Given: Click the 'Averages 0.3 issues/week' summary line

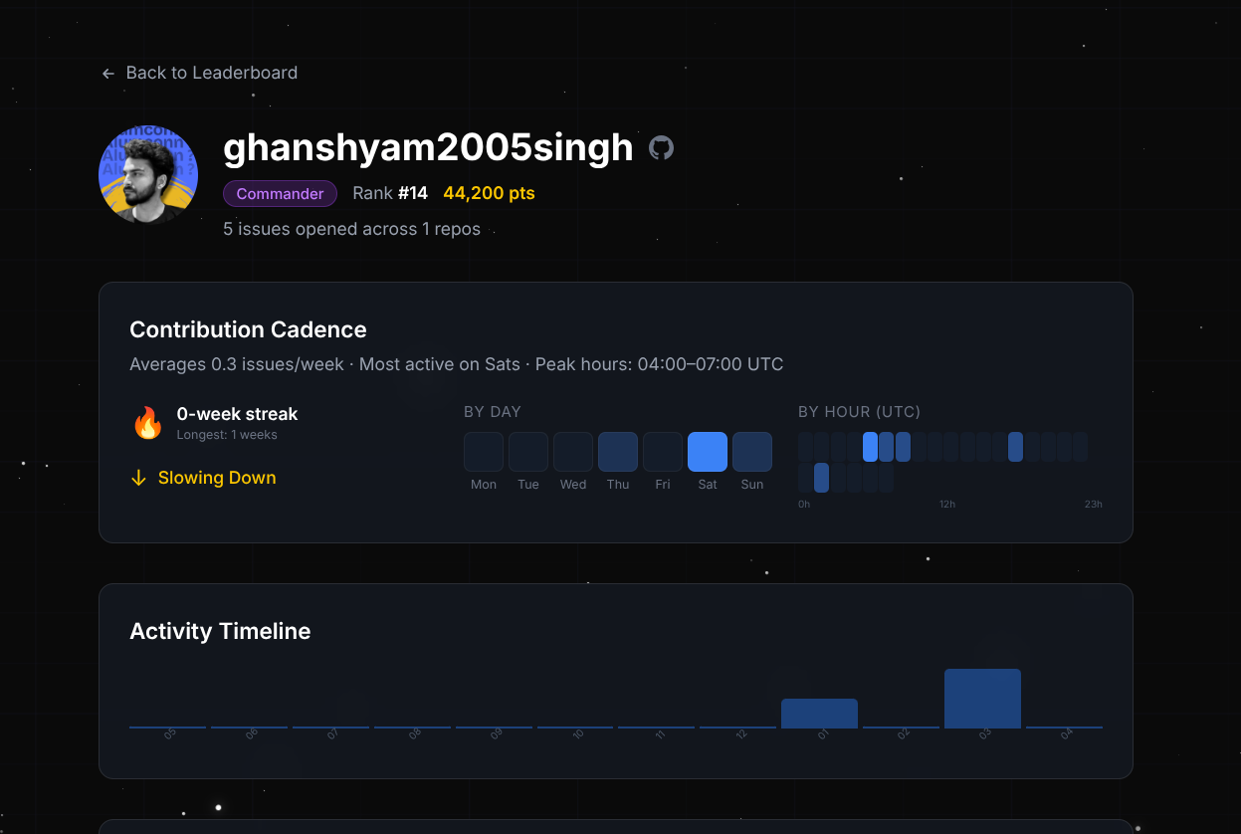Looking at the screenshot, I should 456,364.
